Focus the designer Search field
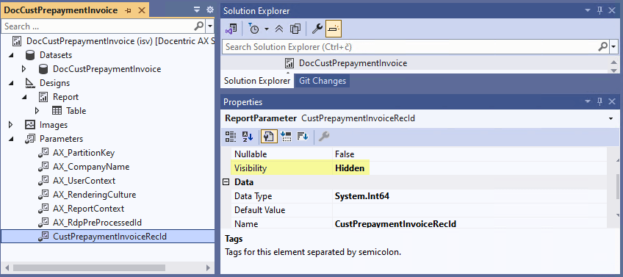Image resolution: width=623 pixels, height=277 pixels. tap(97, 26)
